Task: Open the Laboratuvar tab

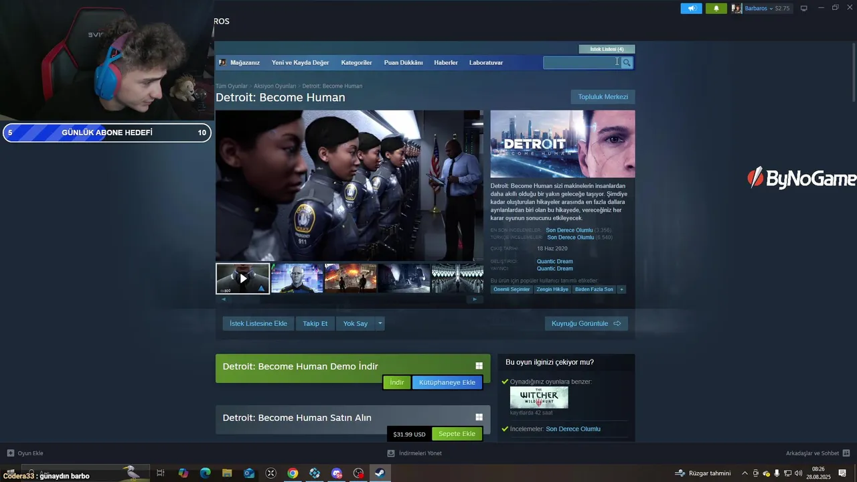Action: point(486,62)
